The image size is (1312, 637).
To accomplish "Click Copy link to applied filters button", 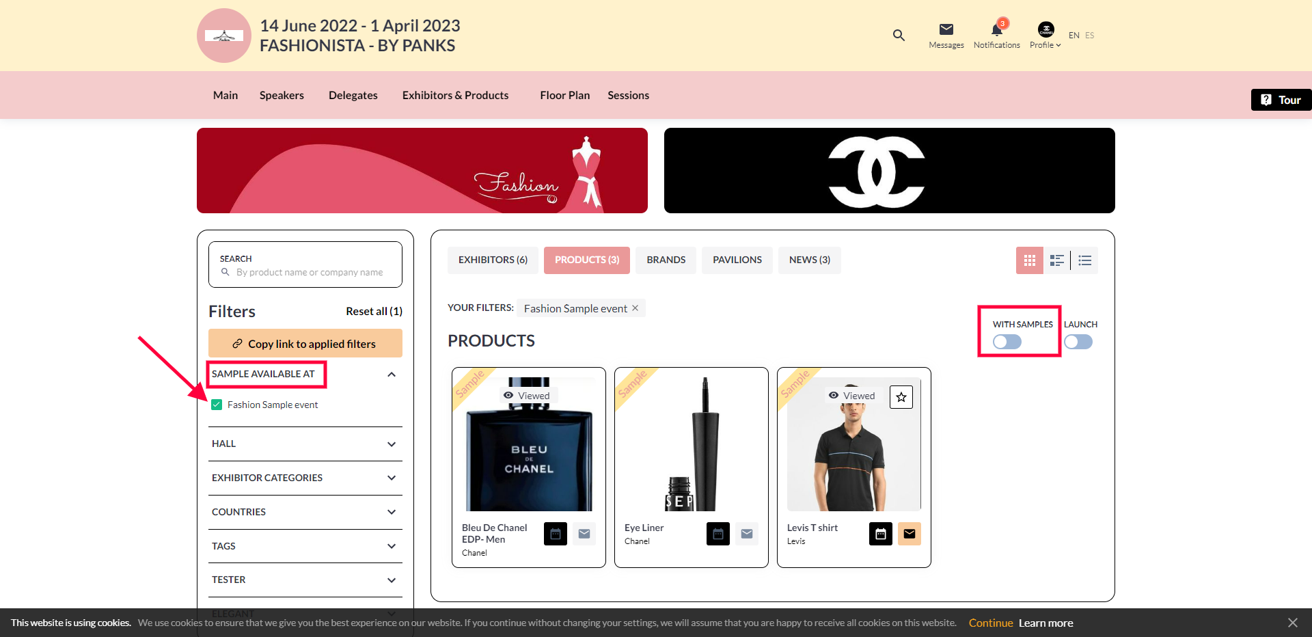I will click(305, 344).
